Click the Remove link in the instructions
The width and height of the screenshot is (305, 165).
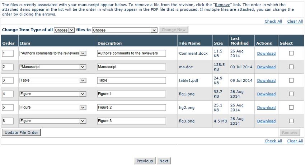point(222,5)
